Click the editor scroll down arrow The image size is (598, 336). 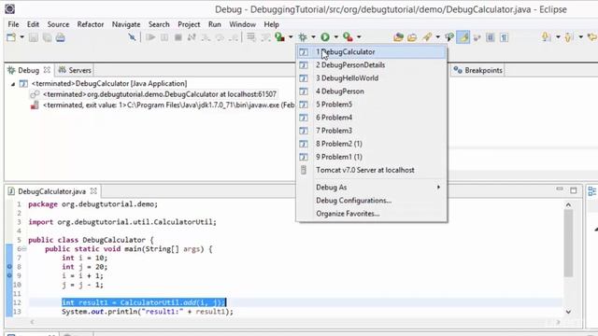click(568, 312)
